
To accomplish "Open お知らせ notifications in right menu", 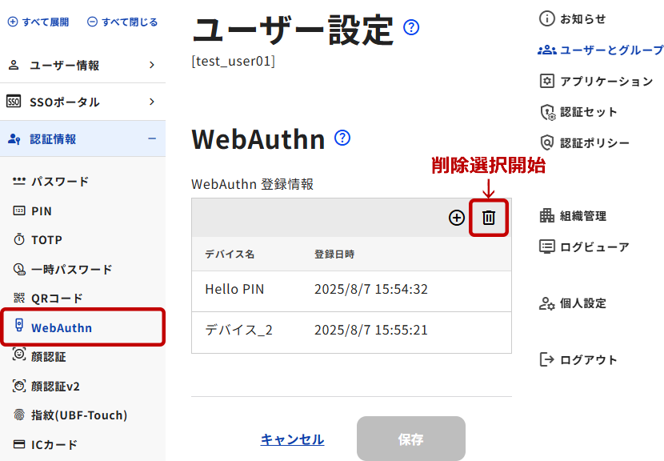I will click(573, 18).
